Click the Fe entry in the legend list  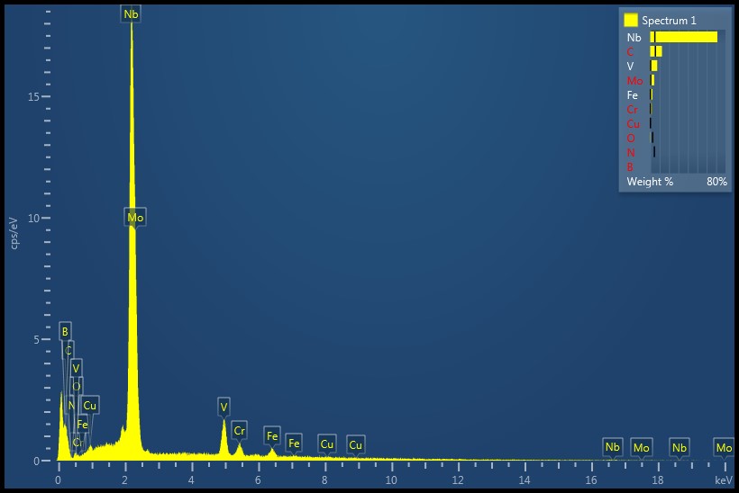[633, 95]
